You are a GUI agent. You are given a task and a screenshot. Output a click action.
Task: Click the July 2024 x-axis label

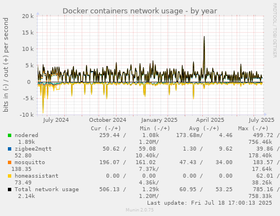click(56, 120)
